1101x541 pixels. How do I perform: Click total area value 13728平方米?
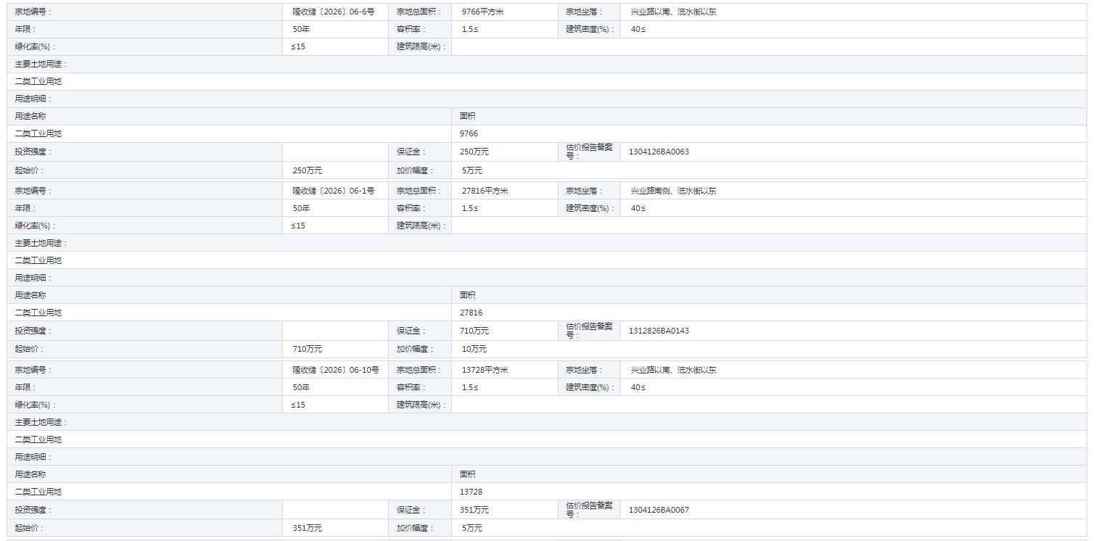pos(484,371)
